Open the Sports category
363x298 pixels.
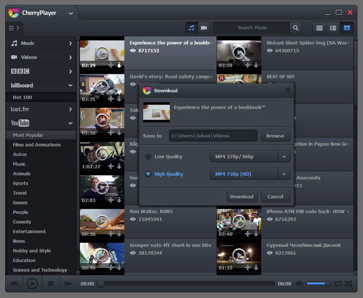point(21,183)
